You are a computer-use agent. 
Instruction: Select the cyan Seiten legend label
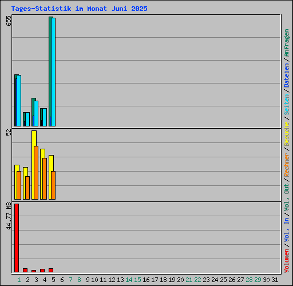point(286,105)
